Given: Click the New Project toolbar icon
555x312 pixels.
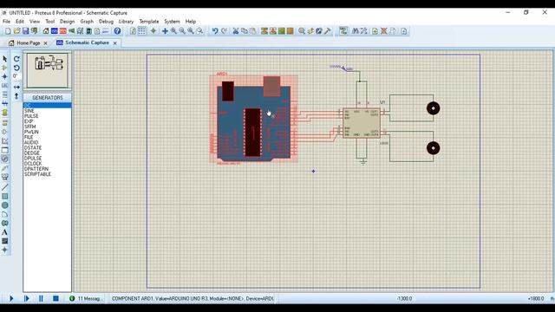Looking at the screenshot, I should (x=8, y=31).
